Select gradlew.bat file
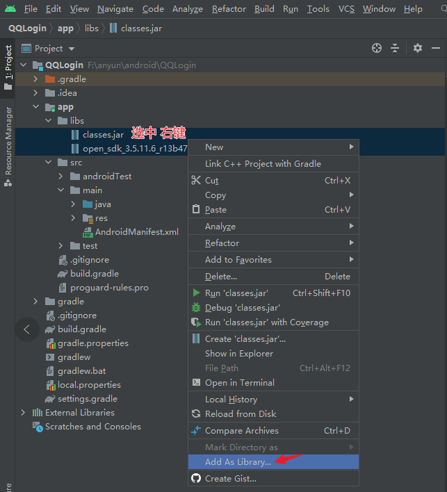 (x=81, y=371)
